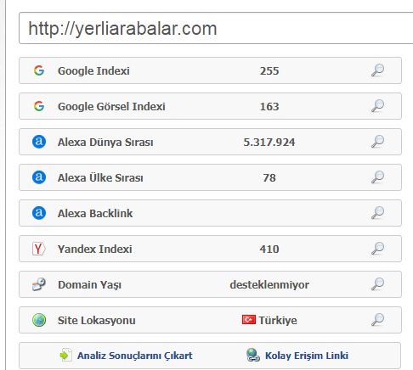Click the export arrow icon beside Analiz Sonuçlarını Çıkart
This screenshot has width=413, height=370.
[65, 355]
